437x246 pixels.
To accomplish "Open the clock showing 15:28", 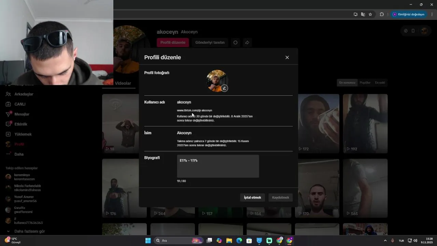I will point(427,241).
